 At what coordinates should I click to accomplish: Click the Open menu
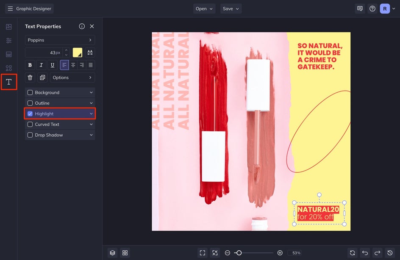(204, 9)
